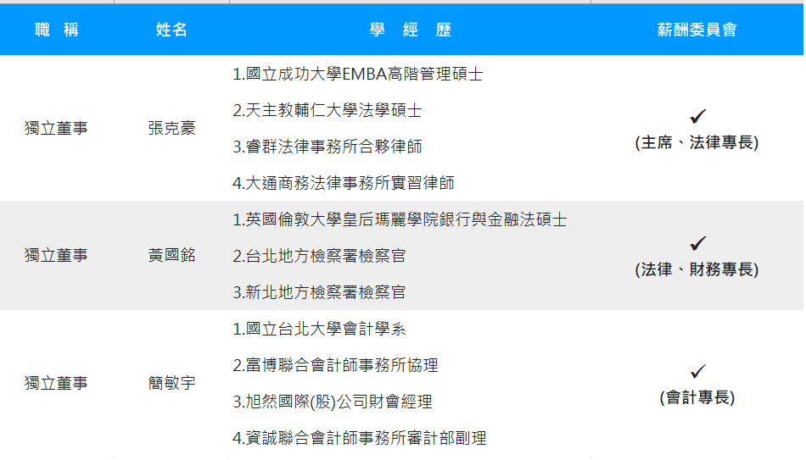The width and height of the screenshot is (806, 460).
Task: Click the checkmark in 張克豪's committee cell
Action: pyautogui.click(x=697, y=117)
